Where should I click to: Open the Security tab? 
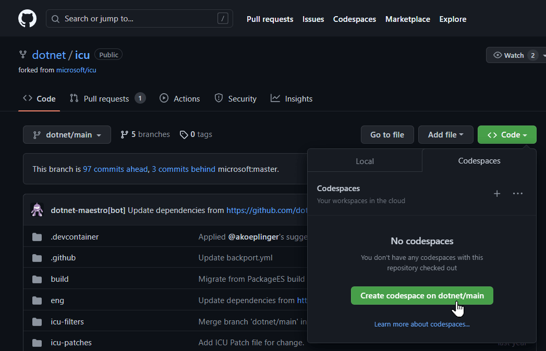tap(236, 99)
